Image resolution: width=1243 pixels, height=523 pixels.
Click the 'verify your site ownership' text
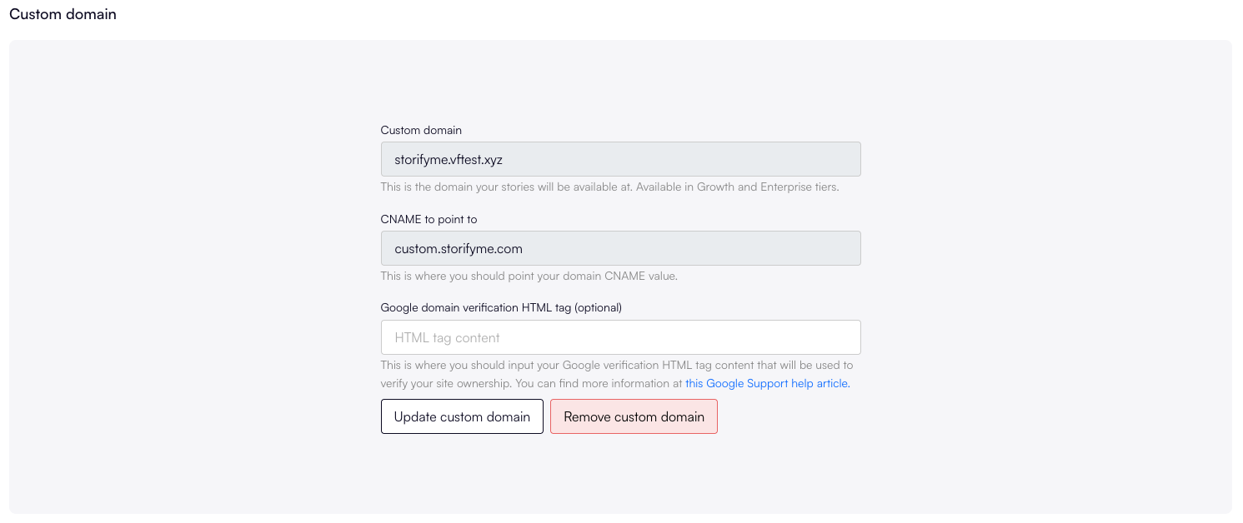pos(446,384)
